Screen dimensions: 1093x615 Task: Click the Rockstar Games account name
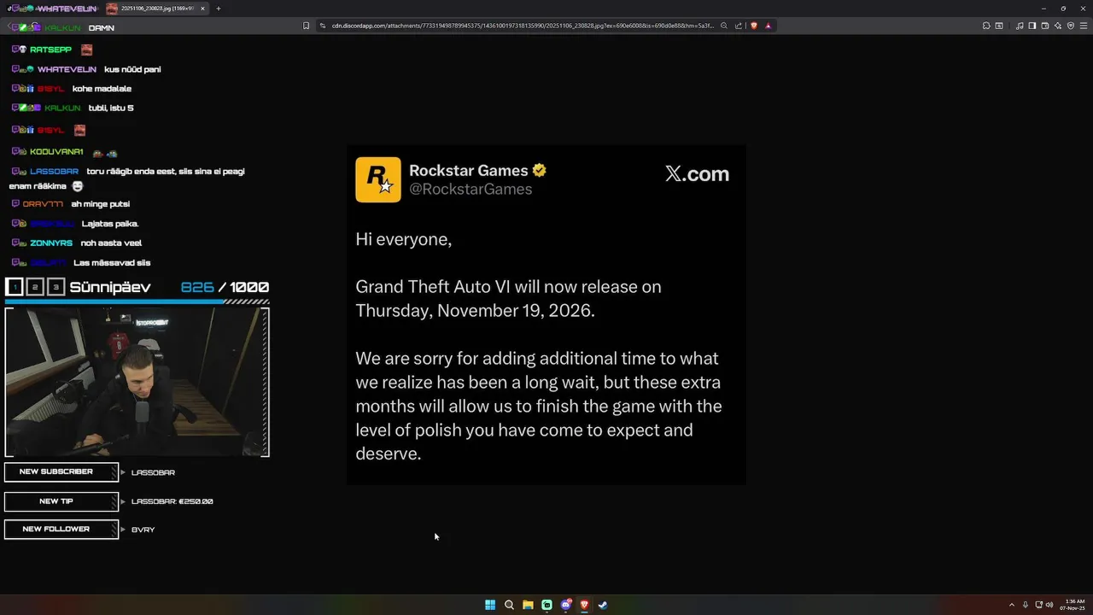click(468, 170)
